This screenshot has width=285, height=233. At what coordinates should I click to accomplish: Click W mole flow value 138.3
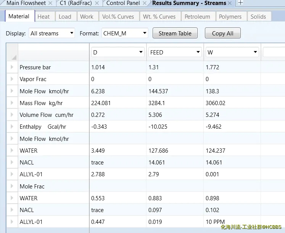(x=212, y=91)
